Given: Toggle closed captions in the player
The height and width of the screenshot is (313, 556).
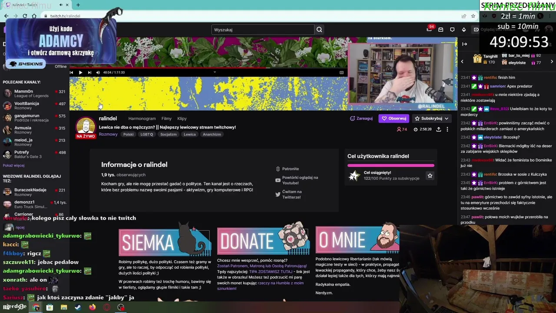Looking at the screenshot, I should point(341,73).
